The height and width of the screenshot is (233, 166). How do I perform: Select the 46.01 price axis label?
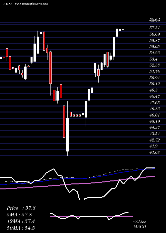pyautogui.click(x=155, y=115)
